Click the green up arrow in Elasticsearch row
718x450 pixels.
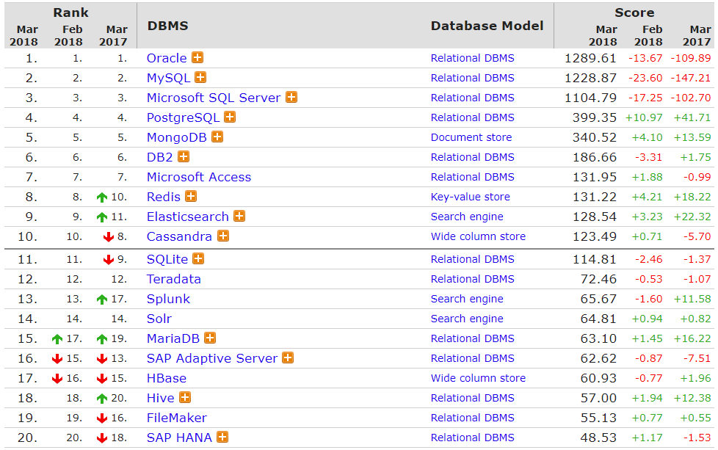(x=102, y=217)
